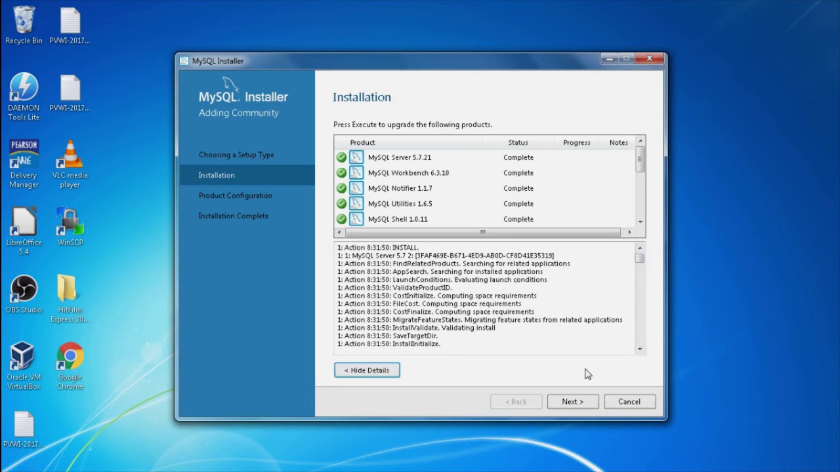
Task: Open HitFilm Express folder icon
Action: pyautogui.click(x=70, y=299)
